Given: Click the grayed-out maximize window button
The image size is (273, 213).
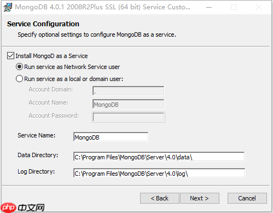Looking at the screenshot, I should click(x=234, y=7).
